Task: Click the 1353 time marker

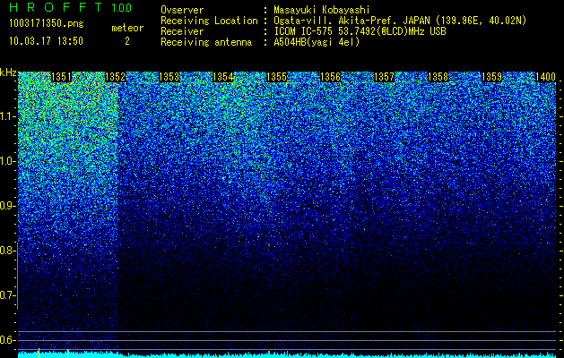Action: [169, 77]
